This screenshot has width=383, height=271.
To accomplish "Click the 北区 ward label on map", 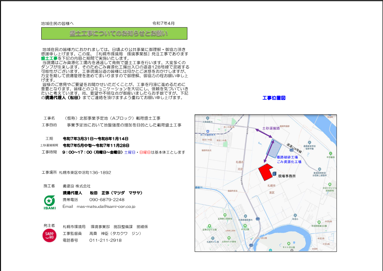I will [240, 169].
